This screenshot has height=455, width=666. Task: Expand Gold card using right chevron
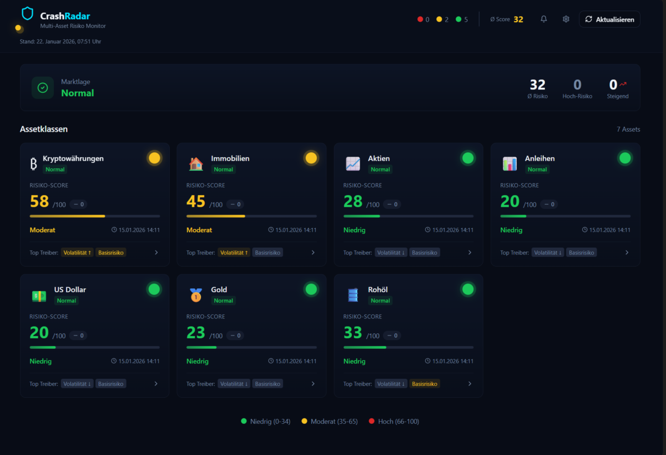point(313,383)
